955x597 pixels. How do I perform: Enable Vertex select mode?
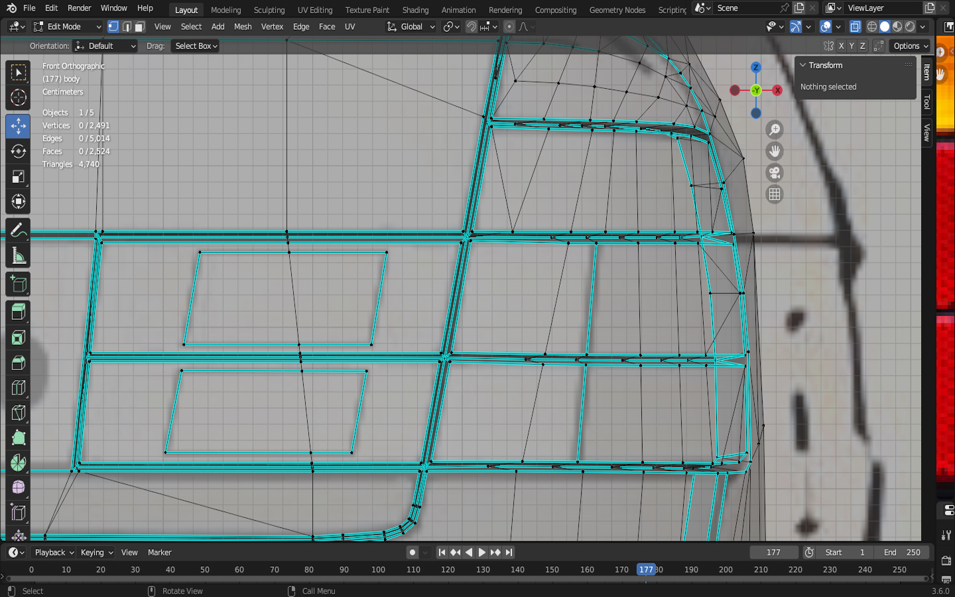click(x=113, y=27)
